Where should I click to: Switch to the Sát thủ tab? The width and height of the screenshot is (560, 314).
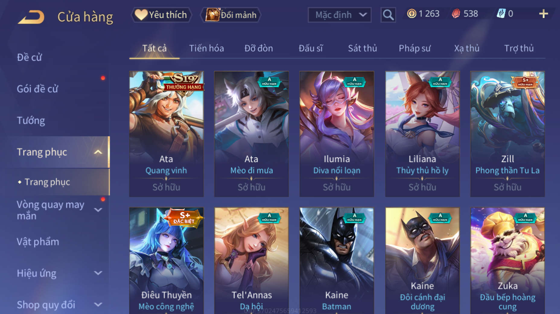click(x=362, y=48)
